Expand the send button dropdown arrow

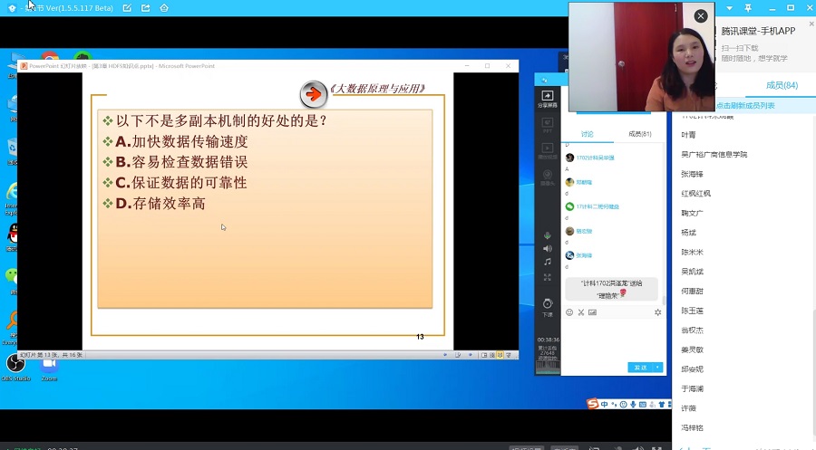[x=657, y=368]
